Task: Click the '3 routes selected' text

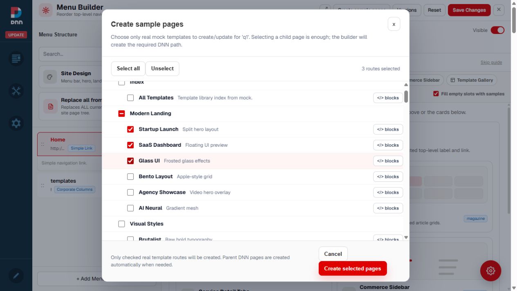Action: (x=381, y=69)
